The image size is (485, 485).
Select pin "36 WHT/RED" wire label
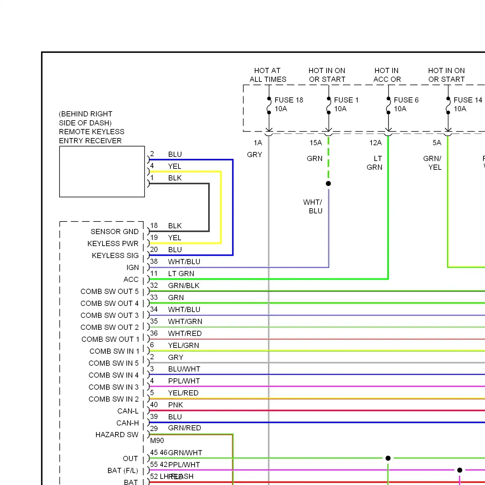point(176,333)
